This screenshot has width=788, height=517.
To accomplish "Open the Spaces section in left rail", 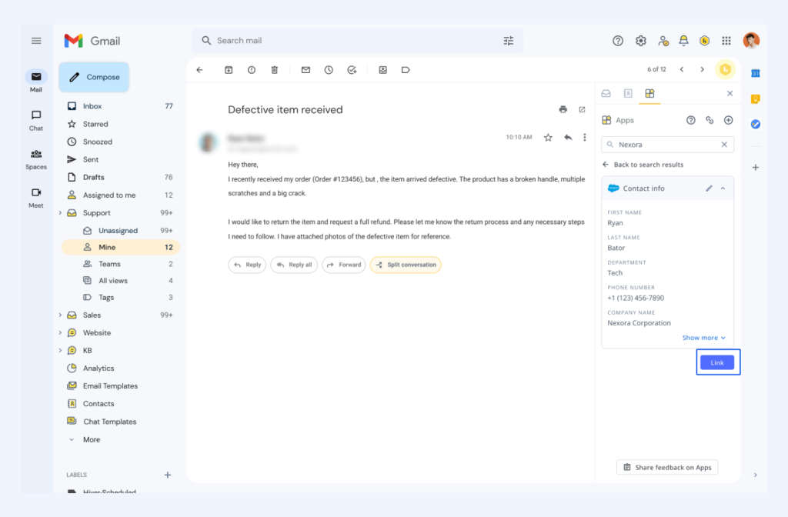I will 35,159.
